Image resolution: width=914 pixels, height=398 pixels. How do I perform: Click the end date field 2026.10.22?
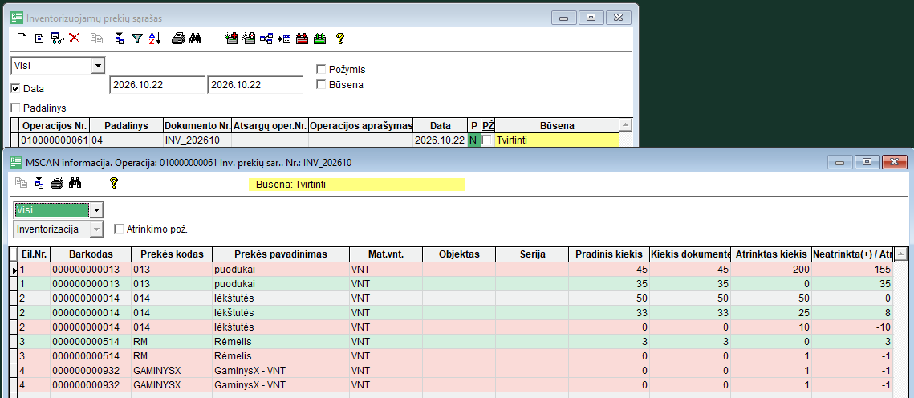[x=255, y=84]
